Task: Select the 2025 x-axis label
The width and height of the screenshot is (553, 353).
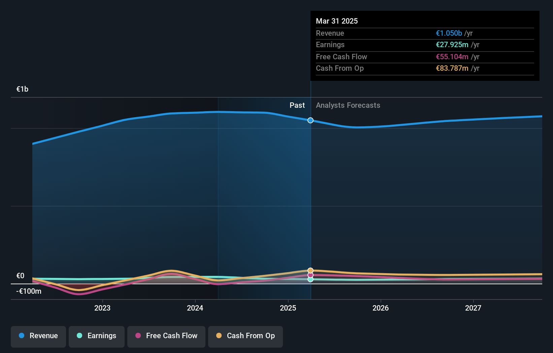Action: click(x=288, y=308)
